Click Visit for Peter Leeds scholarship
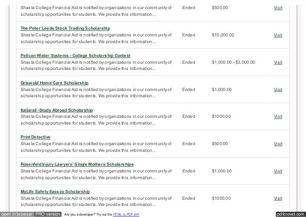Viewport: 306px width, 217px height. click(x=278, y=35)
